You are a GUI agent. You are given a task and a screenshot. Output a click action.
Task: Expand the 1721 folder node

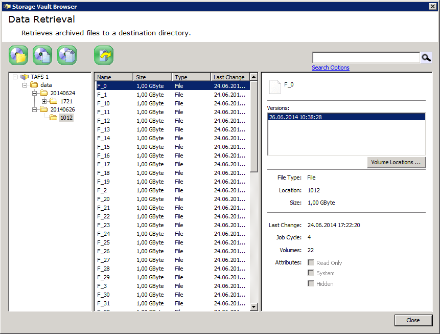(x=44, y=101)
